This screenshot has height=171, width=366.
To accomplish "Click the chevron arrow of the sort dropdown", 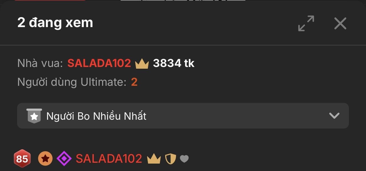I will (334, 116).
